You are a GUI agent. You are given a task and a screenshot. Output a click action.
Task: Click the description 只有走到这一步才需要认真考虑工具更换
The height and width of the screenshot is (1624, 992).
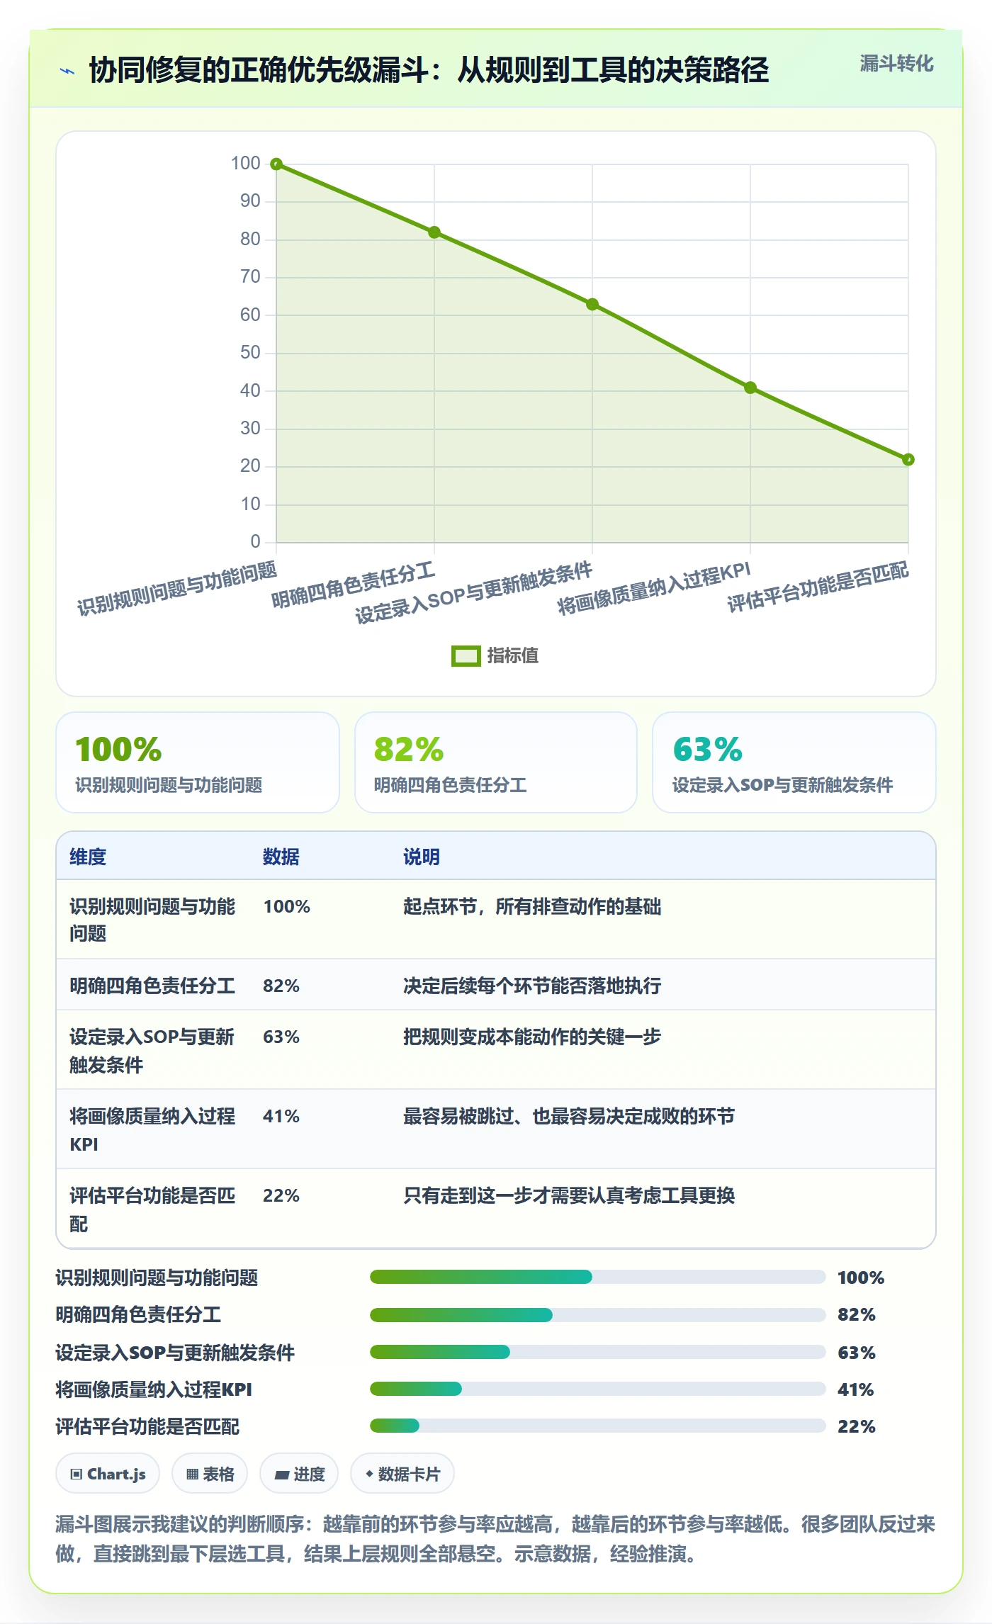coord(569,1195)
